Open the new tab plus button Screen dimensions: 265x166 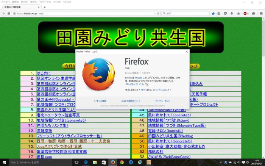click(44, 7)
